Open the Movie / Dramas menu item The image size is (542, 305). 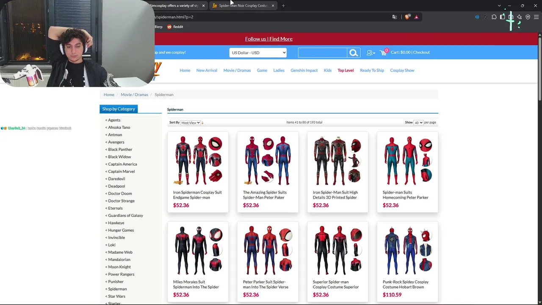(x=237, y=70)
